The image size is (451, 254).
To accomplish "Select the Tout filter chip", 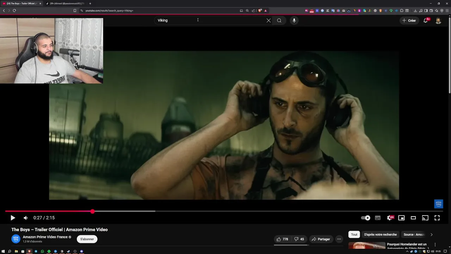I will point(354,235).
